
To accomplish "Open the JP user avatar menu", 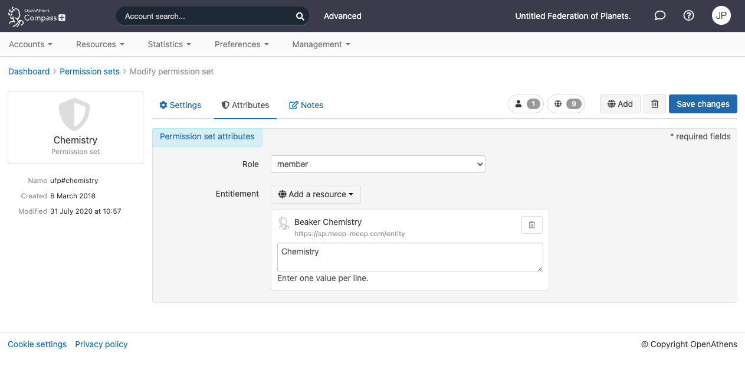I will click(721, 16).
